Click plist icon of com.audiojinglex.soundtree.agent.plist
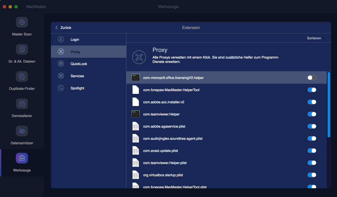The width and height of the screenshot is (337, 197). [x=136, y=138]
